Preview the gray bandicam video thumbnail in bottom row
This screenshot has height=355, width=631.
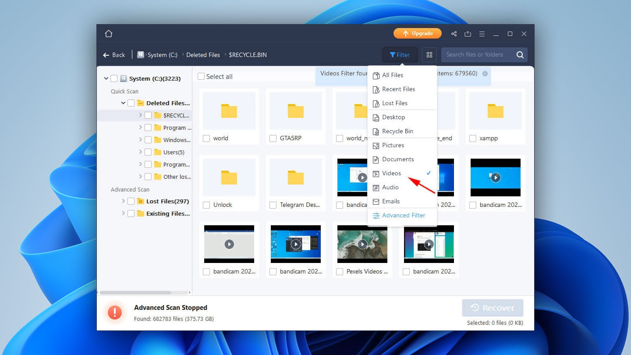pyautogui.click(x=229, y=244)
